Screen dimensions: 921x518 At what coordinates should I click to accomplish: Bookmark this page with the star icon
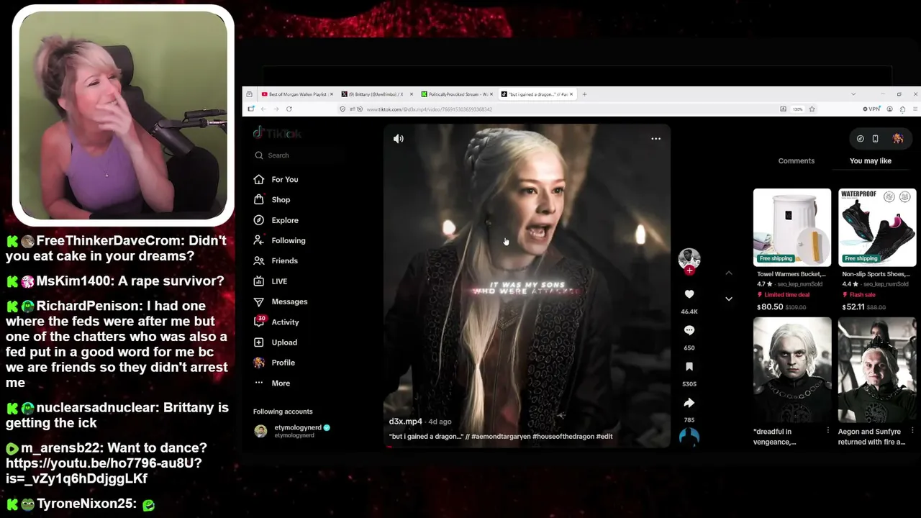pos(812,109)
